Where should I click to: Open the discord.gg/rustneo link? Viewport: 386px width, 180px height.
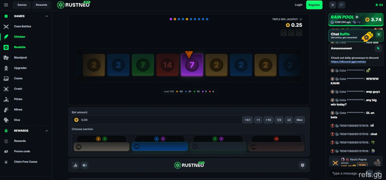(x=348, y=62)
